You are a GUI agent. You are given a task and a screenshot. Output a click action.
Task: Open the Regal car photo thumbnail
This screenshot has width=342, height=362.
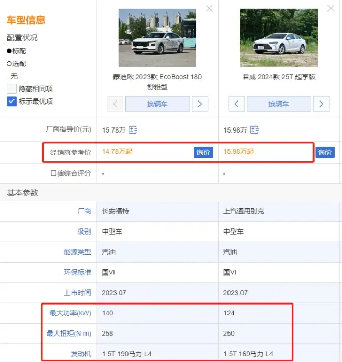279,38
